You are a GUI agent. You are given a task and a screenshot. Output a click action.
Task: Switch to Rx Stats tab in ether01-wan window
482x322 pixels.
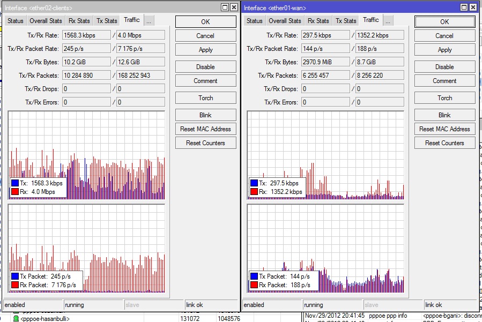click(x=318, y=21)
